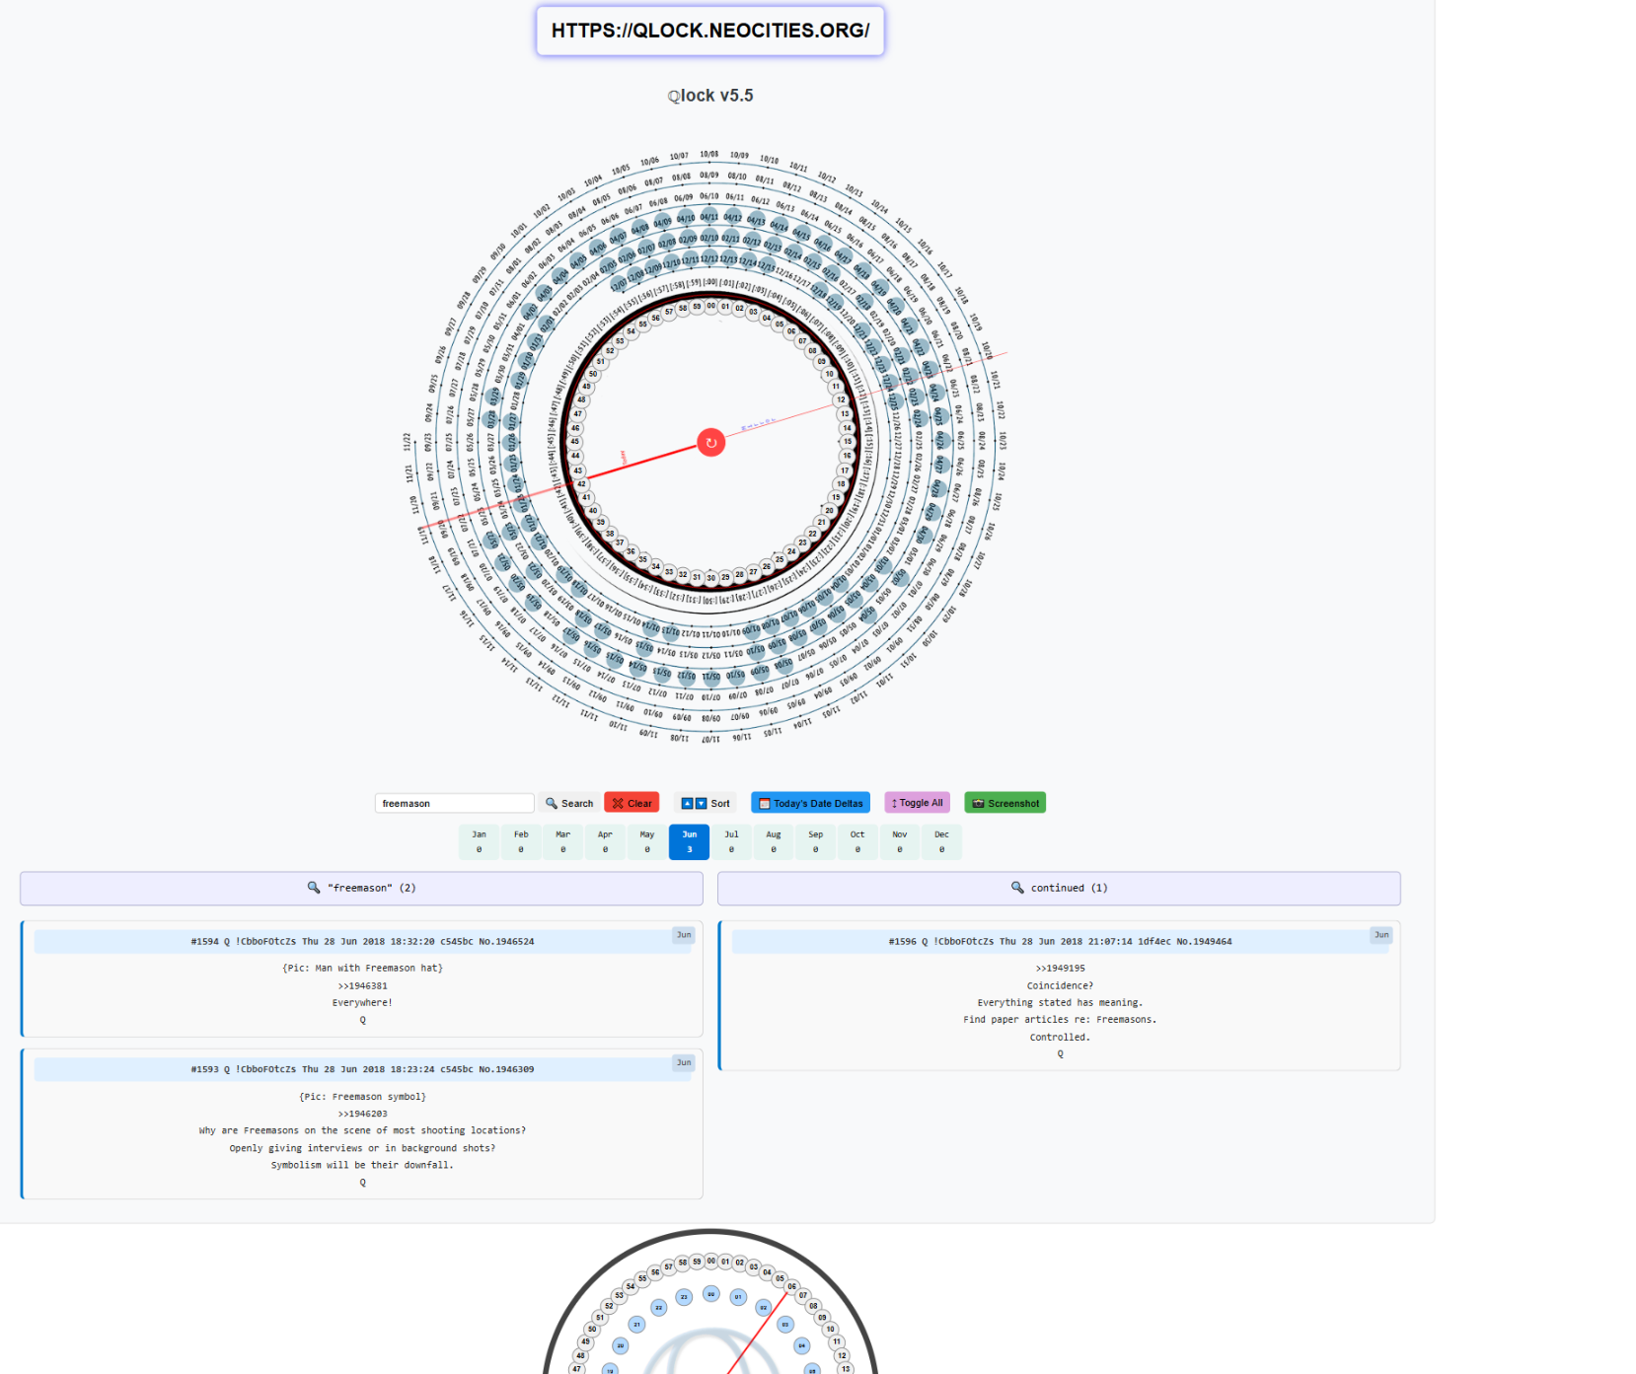Click minute marker 12 on main clock ring
Screen dimensions: 1636x1374
(x=841, y=399)
